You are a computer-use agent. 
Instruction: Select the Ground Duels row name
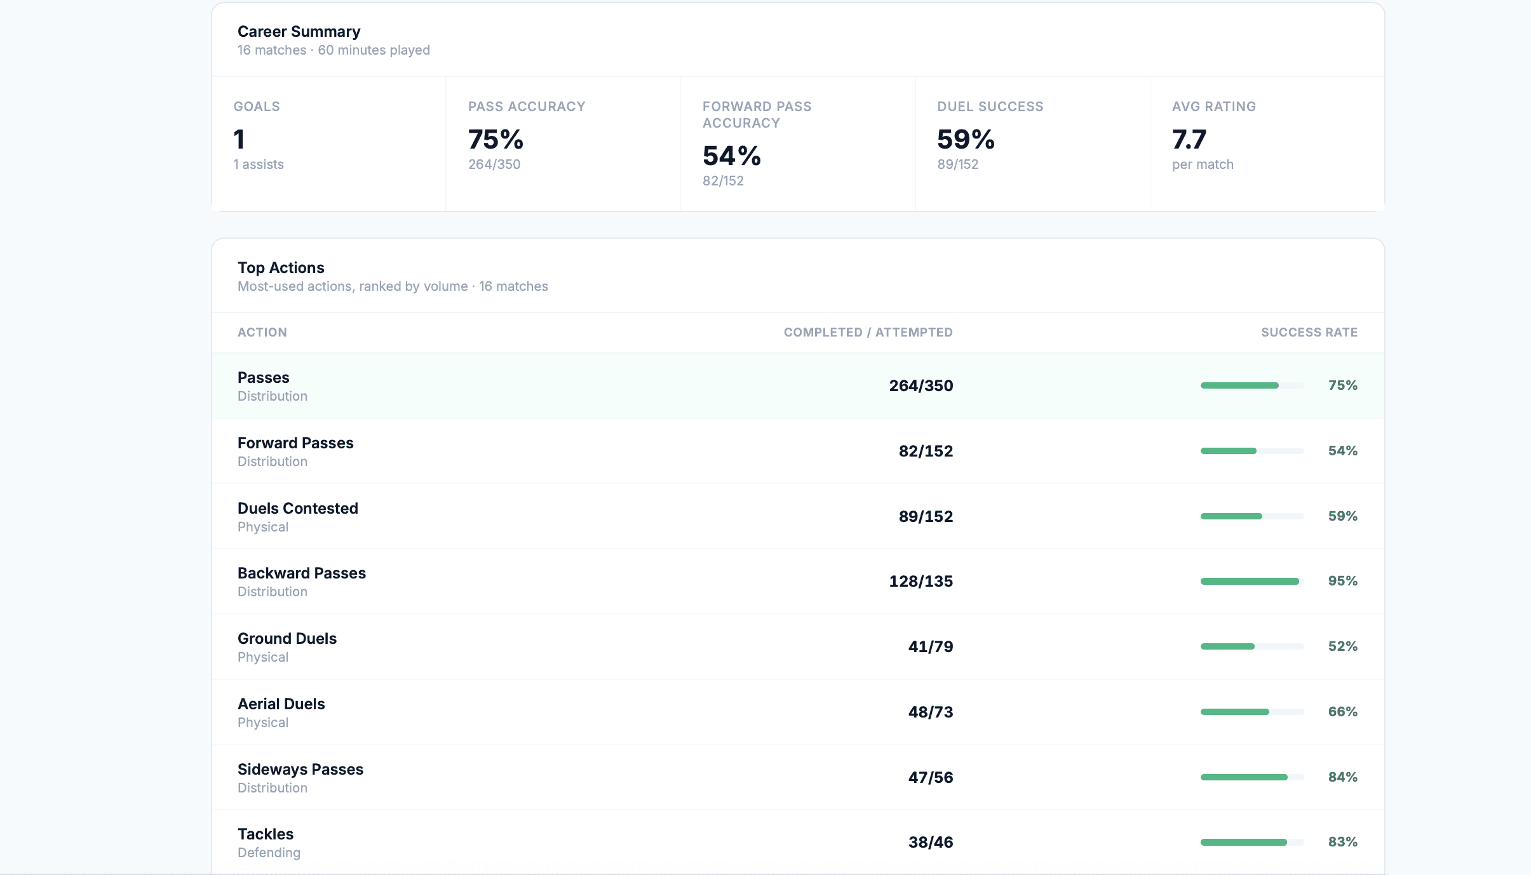pos(287,639)
